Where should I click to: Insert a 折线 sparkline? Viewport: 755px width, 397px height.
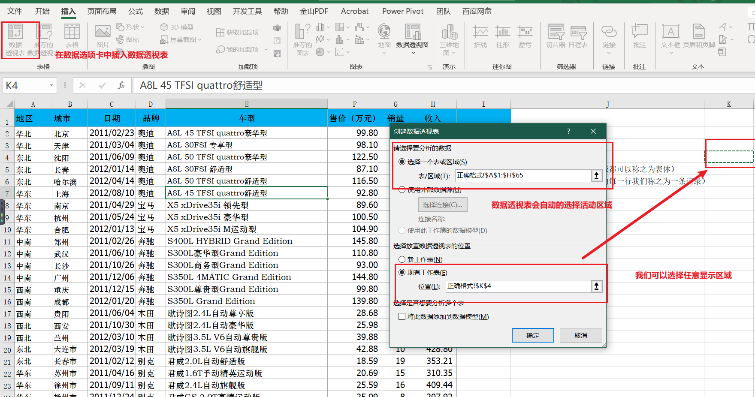coord(480,36)
